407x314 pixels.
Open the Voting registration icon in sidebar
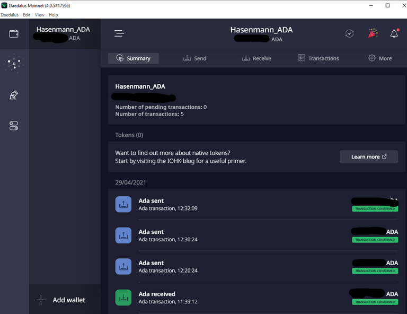[x=14, y=95]
